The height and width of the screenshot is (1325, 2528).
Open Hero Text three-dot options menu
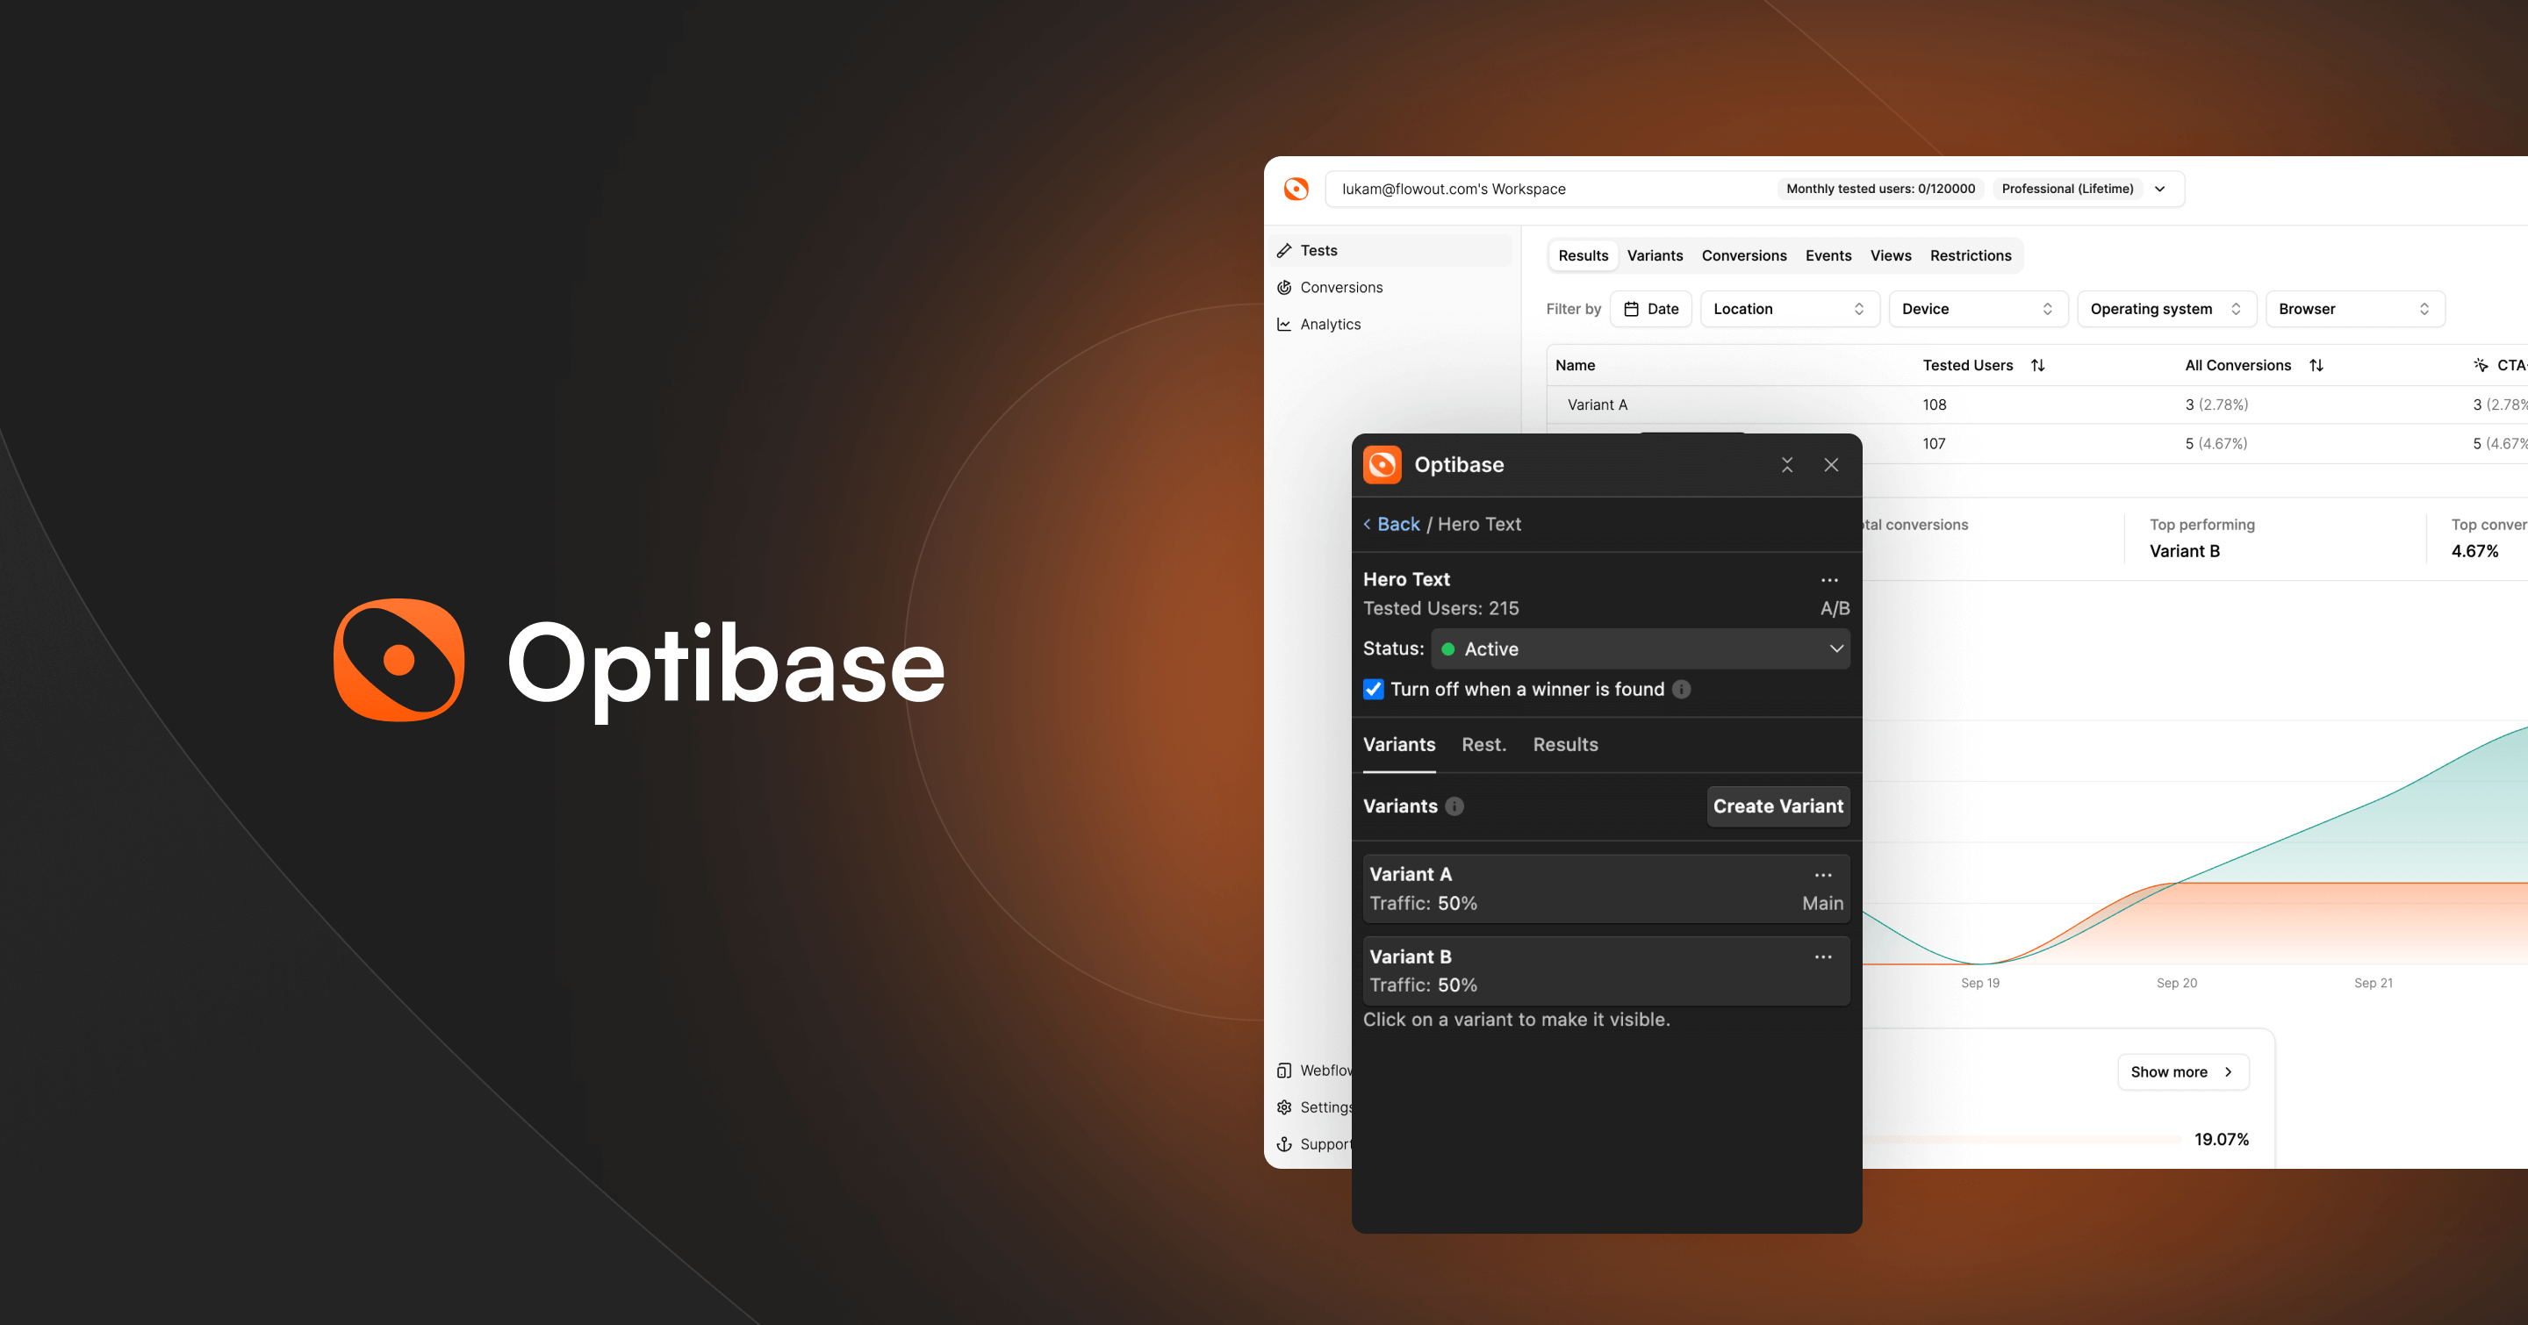click(x=1829, y=581)
